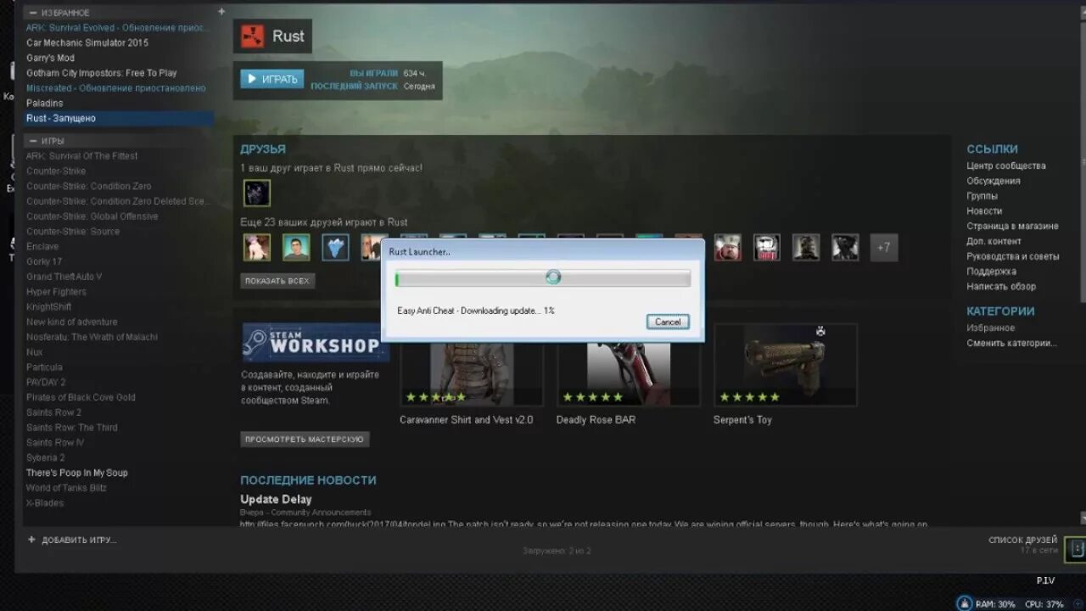Select There's Poop In My Soup

(76, 473)
